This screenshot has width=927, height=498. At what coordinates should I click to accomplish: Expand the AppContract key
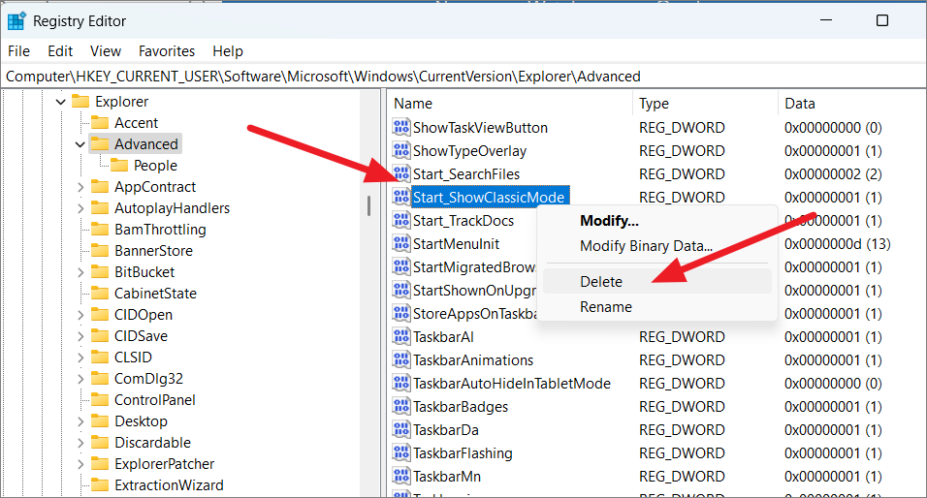[x=80, y=187]
